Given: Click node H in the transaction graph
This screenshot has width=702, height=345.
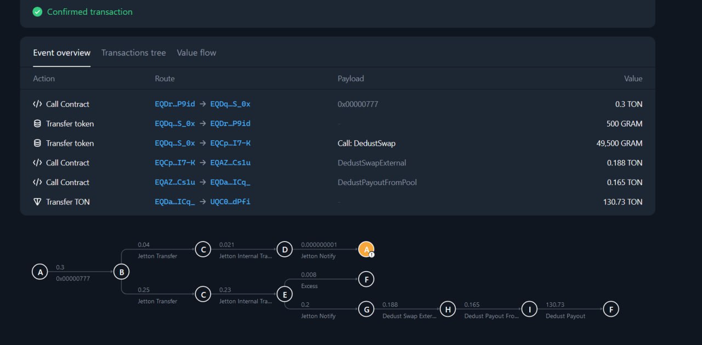Looking at the screenshot, I should [x=448, y=309].
